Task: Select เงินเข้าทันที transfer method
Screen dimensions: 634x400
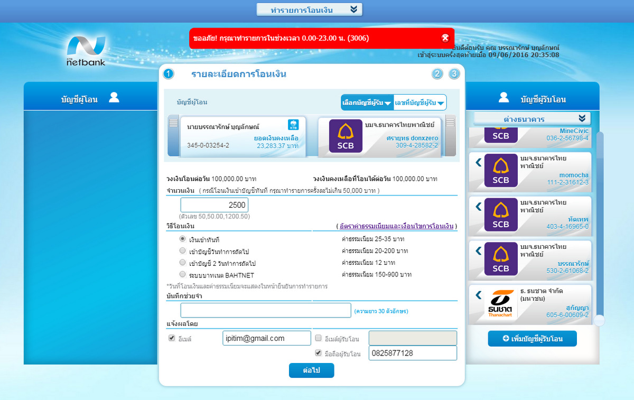Action: [183, 239]
